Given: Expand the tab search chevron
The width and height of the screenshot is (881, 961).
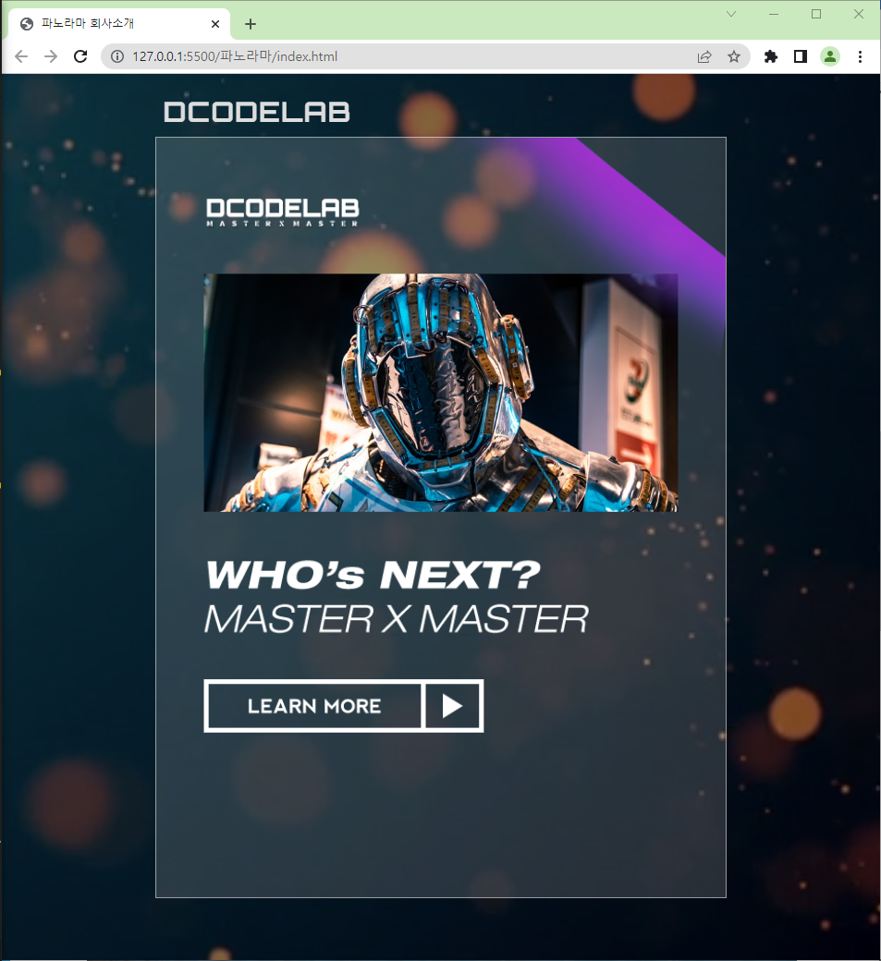Looking at the screenshot, I should [x=731, y=14].
